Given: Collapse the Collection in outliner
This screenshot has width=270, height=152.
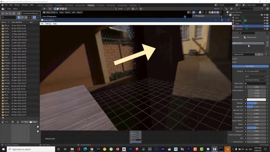Looking at the screenshot, I should pos(228,15).
